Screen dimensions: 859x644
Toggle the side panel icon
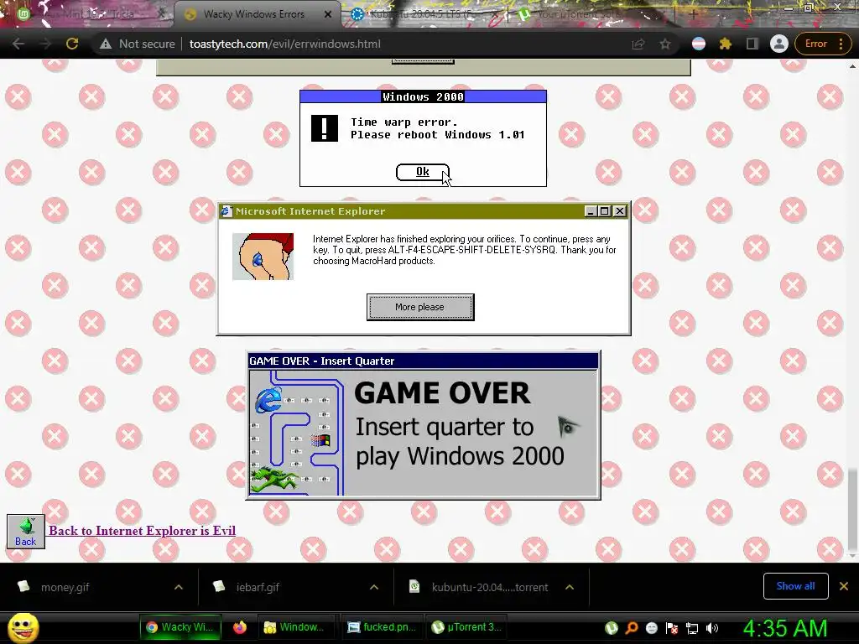[x=752, y=44]
